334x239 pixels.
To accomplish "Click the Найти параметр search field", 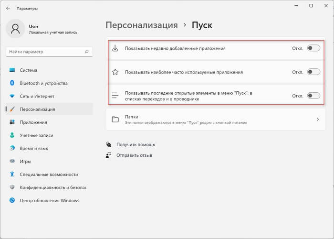I will coord(49,52).
